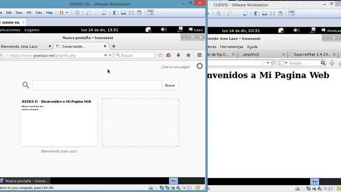
Task: Close the Bienvenido Jose Lazo tab in server browser
Action: 50,46
